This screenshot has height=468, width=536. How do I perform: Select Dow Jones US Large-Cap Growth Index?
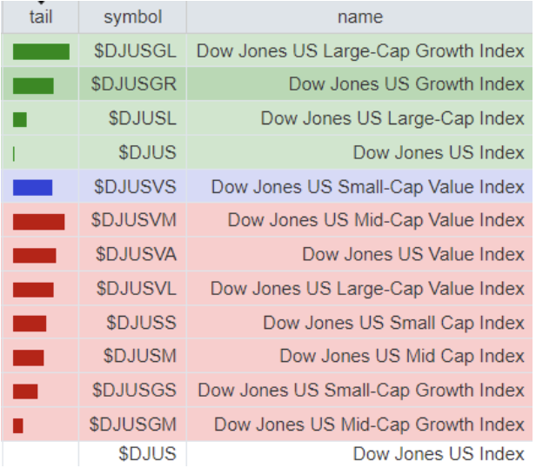coord(360,51)
